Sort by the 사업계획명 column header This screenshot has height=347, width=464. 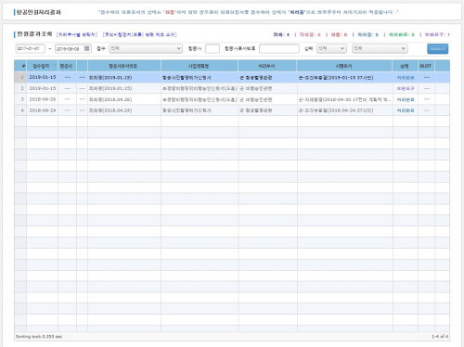(x=200, y=66)
